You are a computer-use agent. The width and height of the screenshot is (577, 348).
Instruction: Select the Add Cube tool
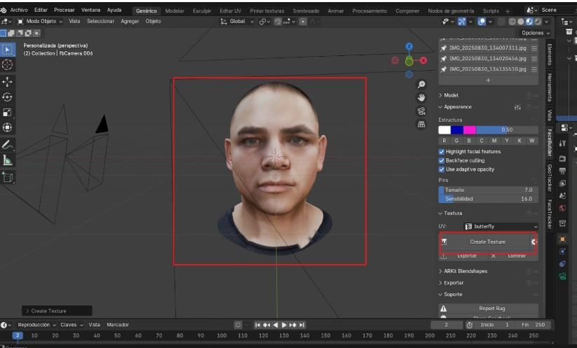pyautogui.click(x=7, y=177)
